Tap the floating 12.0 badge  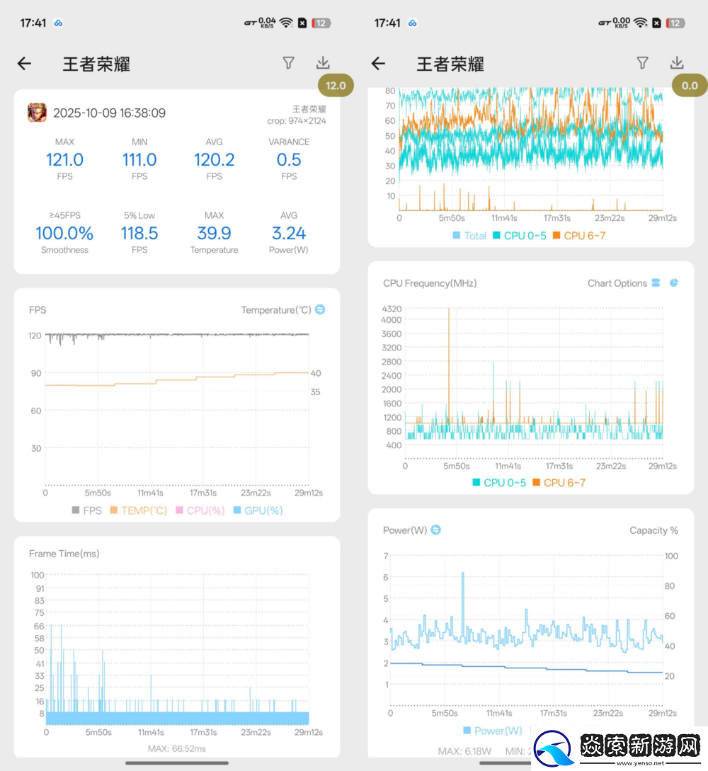click(x=336, y=86)
